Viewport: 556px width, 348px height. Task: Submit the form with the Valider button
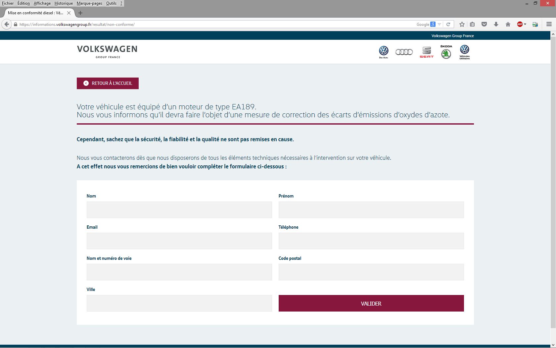click(371, 303)
